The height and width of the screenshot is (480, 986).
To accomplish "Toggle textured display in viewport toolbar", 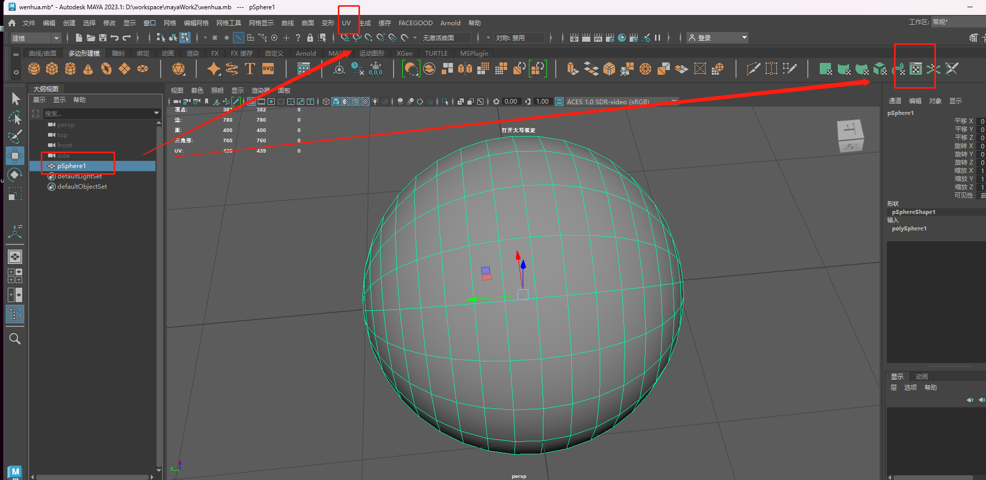I will point(365,102).
